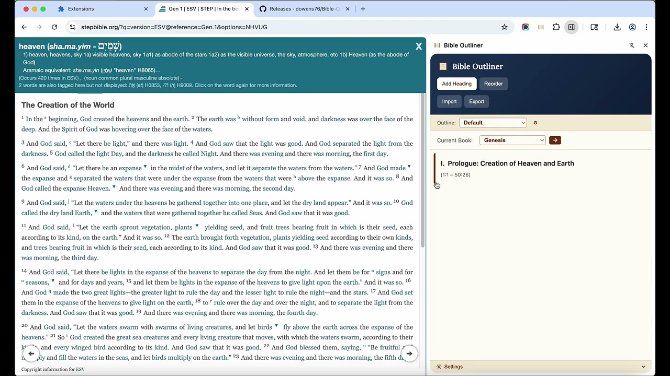The image size is (670, 376).
Task: Click the Bible Outliner book logo icon
Action: click(443, 66)
